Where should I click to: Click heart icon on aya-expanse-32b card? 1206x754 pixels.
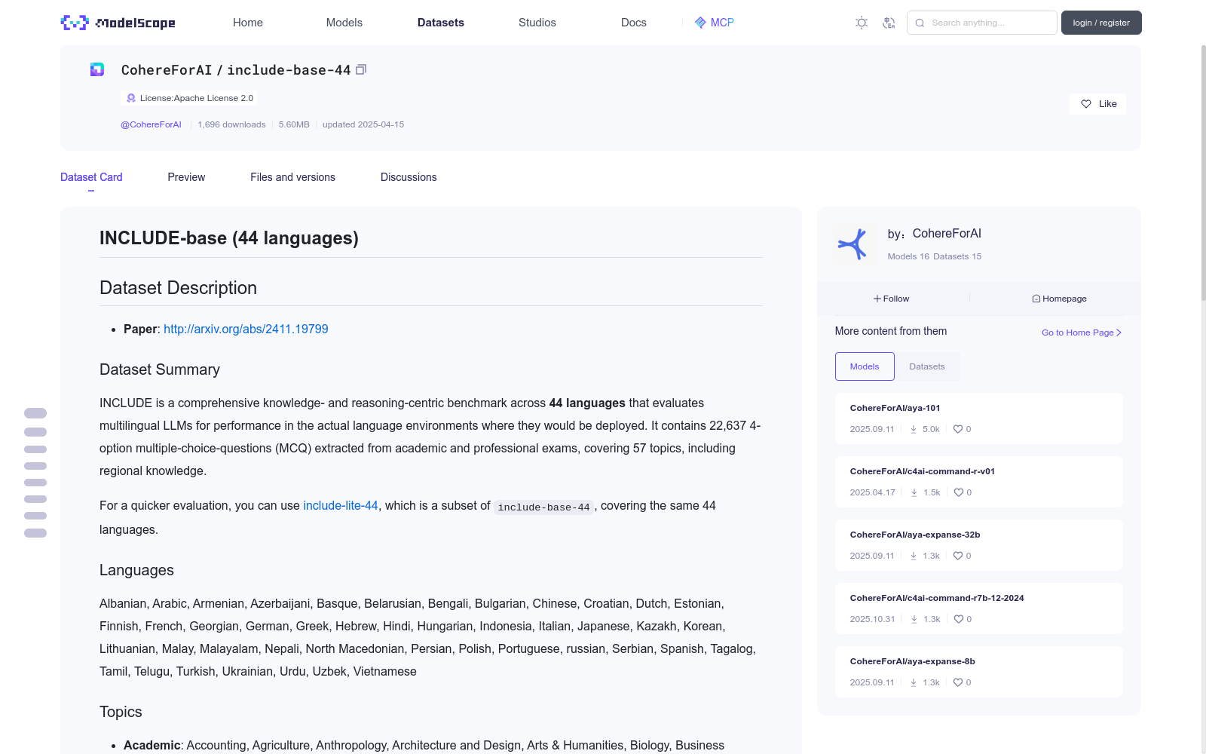957,556
